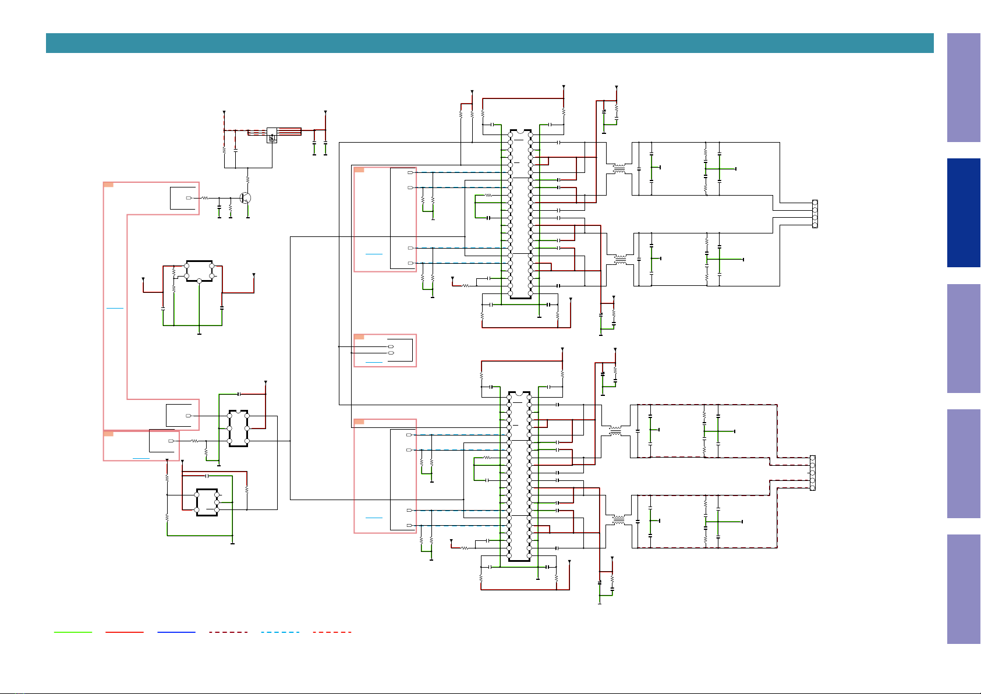Click the solid red legend line
The height and width of the screenshot is (694, 981).
[125, 632]
